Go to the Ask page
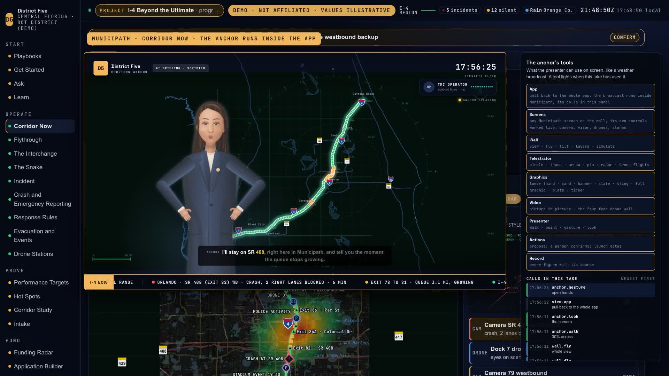Screen dimensions: 669x376 point(19,84)
